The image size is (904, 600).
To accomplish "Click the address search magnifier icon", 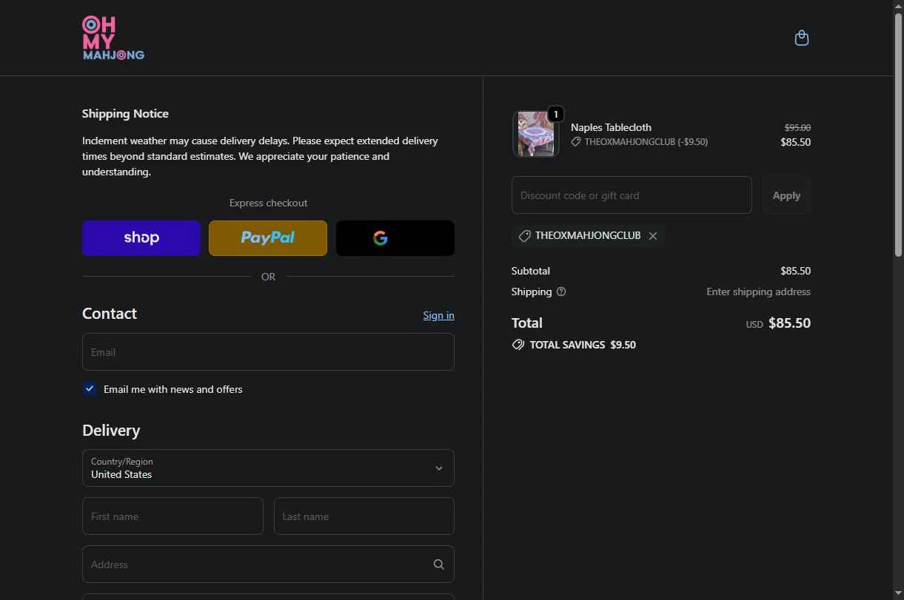I will click(x=438, y=564).
